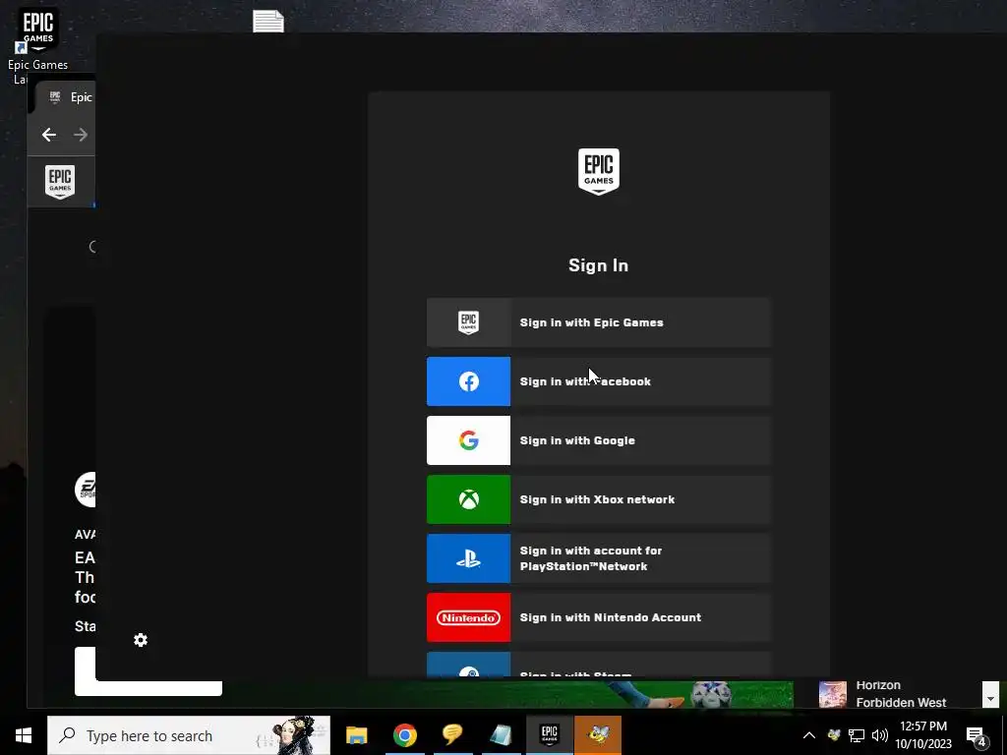
Task: Open the notepad-like app in taskbar
Action: coord(501,735)
